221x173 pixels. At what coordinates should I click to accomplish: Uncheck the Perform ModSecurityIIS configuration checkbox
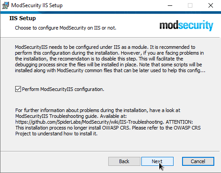(18, 89)
